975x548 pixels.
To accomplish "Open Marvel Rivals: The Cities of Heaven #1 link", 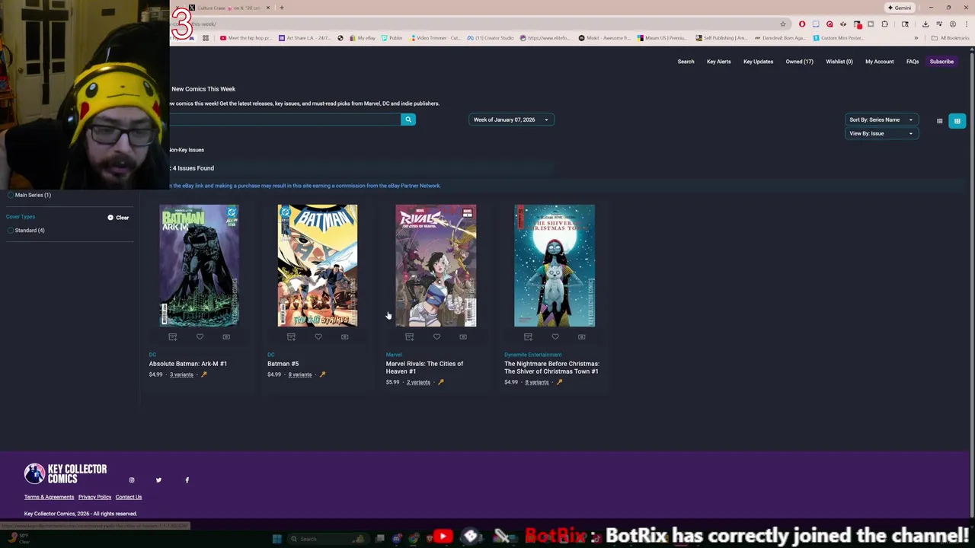I will (424, 368).
